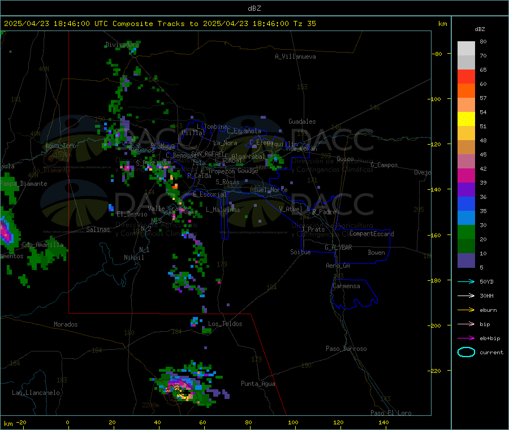Screen dimensions: 509x430
Task: Select the yellow eburn arrow symbol
Action: click(466, 310)
